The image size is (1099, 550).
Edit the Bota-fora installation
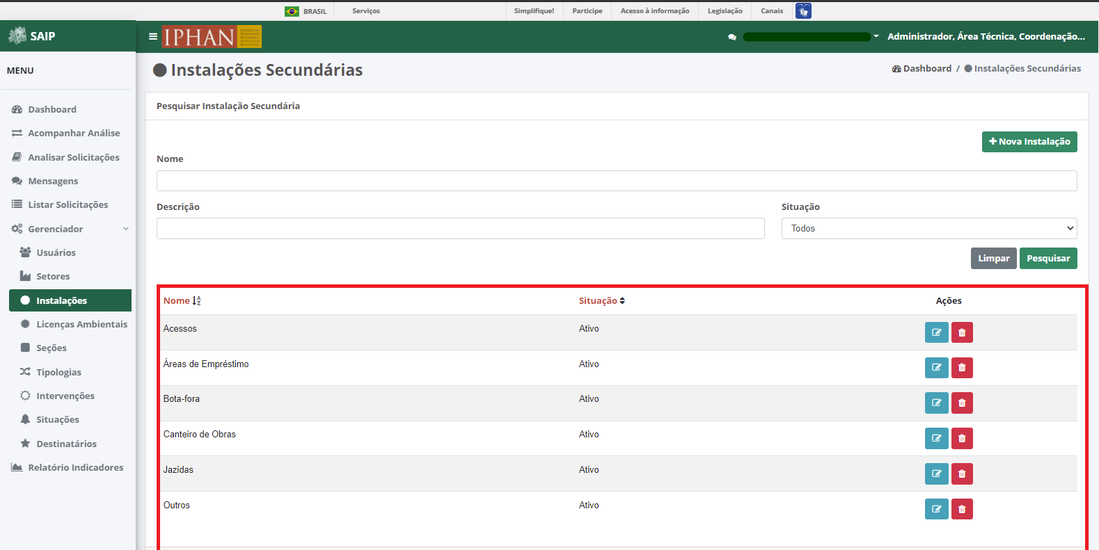936,403
